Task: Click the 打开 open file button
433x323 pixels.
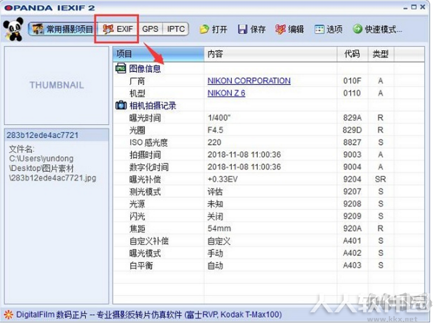Action: click(213, 29)
